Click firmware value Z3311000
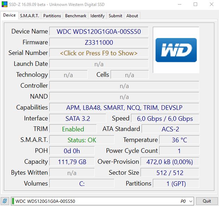 point(99,42)
